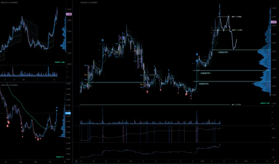Select the middle singleprints label near 0.3200
This screenshot has width=279, height=164.
point(205,73)
